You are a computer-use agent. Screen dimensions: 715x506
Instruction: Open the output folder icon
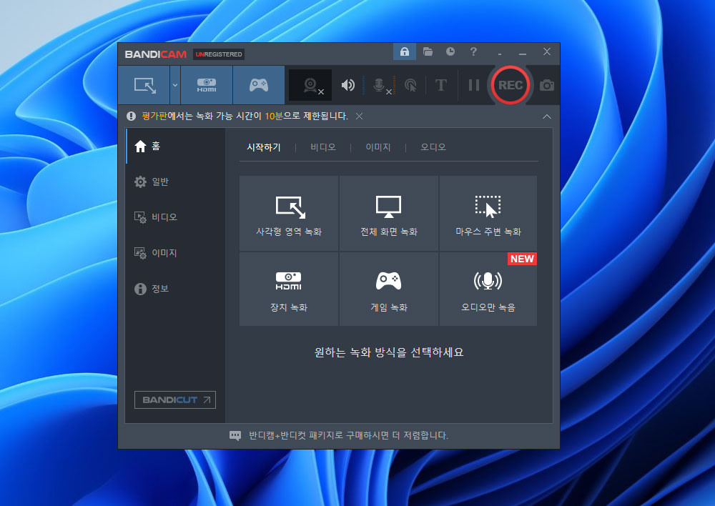tap(428, 51)
